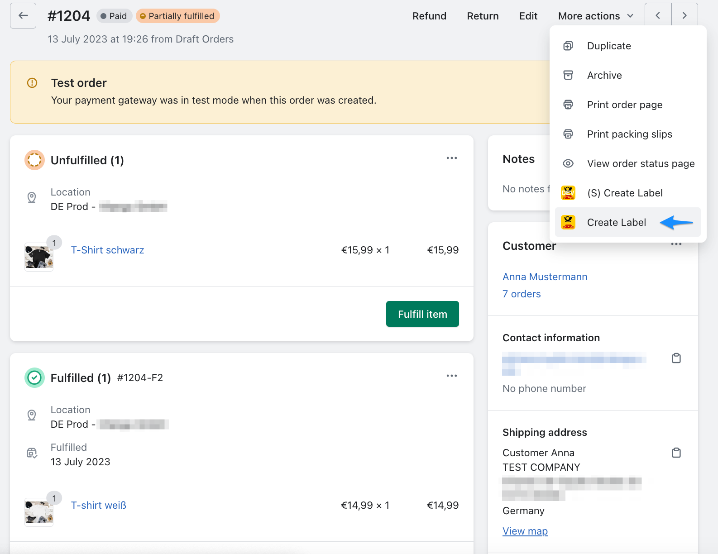Click the back arrow button
Image resolution: width=718 pixels, height=554 pixels.
pyautogui.click(x=23, y=16)
